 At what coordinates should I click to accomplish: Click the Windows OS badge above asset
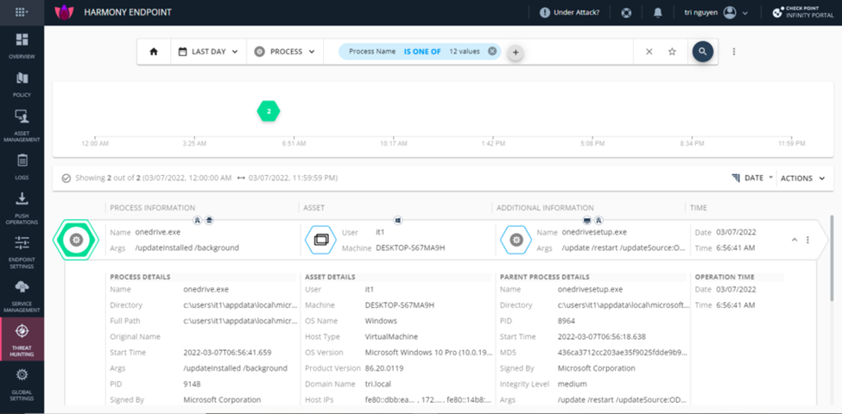point(398,220)
